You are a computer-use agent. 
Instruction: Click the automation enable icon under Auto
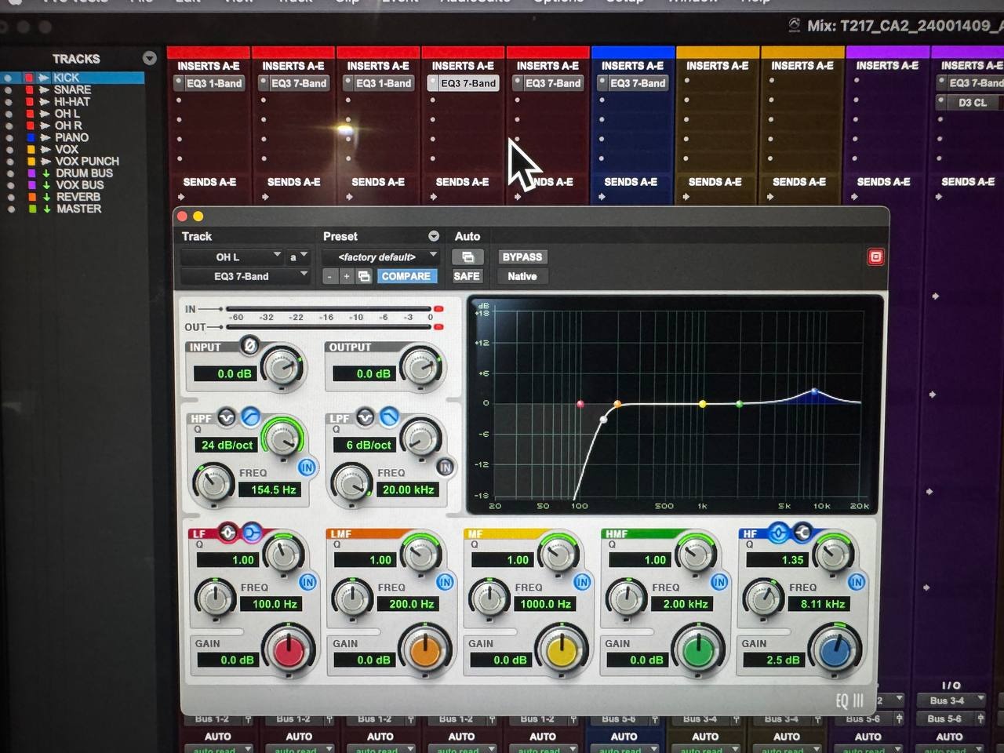[467, 257]
